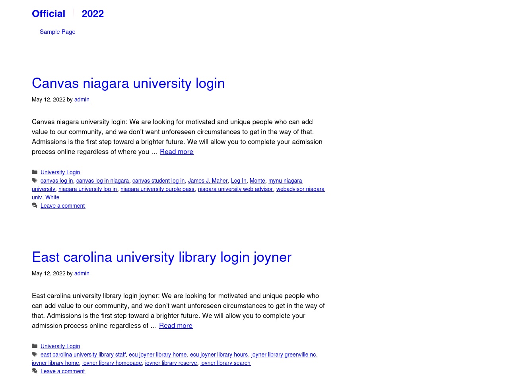Open the James J. Maher tag
Image resolution: width=509 pixels, height=382 pixels.
(x=208, y=181)
